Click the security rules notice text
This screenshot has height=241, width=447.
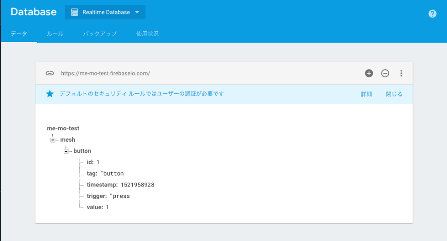(x=142, y=94)
